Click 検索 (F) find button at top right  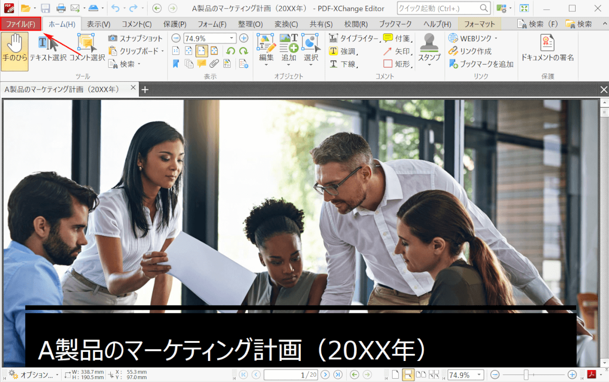538,24
